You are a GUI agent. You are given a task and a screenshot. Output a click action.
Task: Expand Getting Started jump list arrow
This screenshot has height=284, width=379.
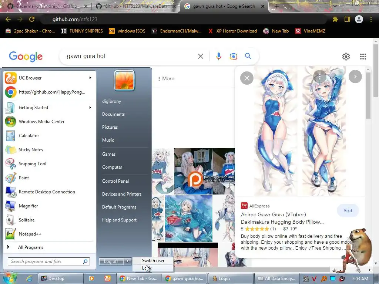(x=90, y=107)
